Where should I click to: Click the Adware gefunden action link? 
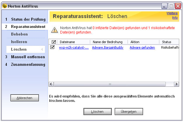point(142,47)
